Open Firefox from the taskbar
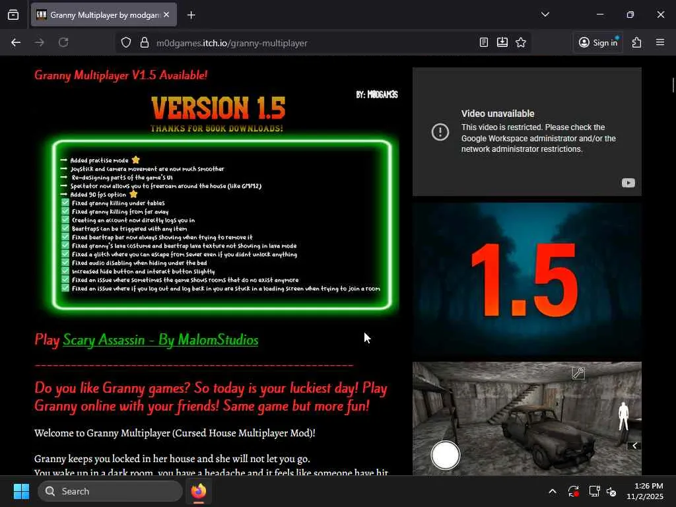 coord(199,491)
